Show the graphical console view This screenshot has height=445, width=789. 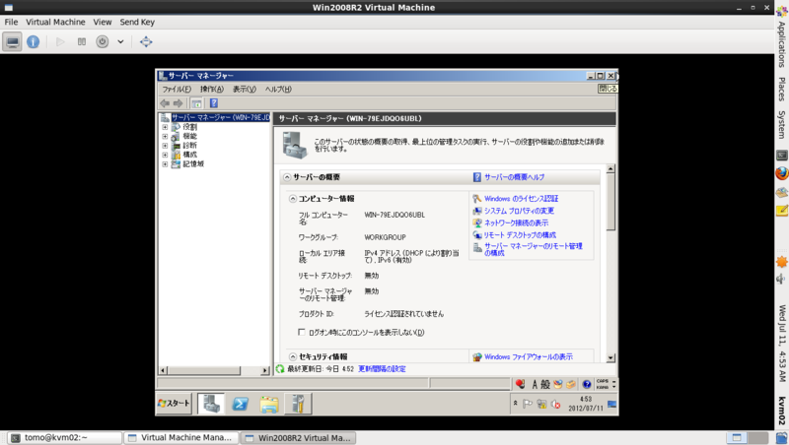pos(12,41)
